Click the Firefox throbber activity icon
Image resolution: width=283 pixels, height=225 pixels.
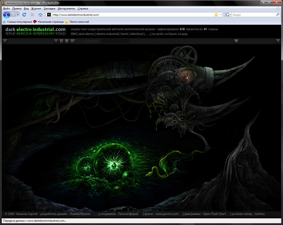(278, 9)
